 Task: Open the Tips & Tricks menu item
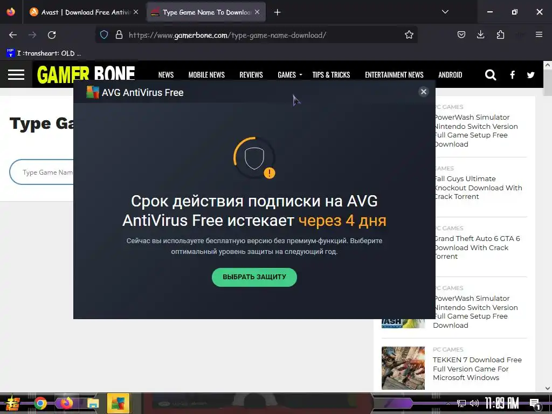331,74
